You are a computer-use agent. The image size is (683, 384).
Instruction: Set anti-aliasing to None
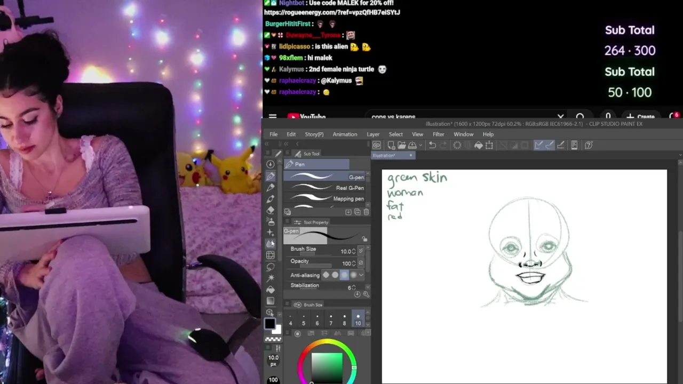(x=326, y=275)
